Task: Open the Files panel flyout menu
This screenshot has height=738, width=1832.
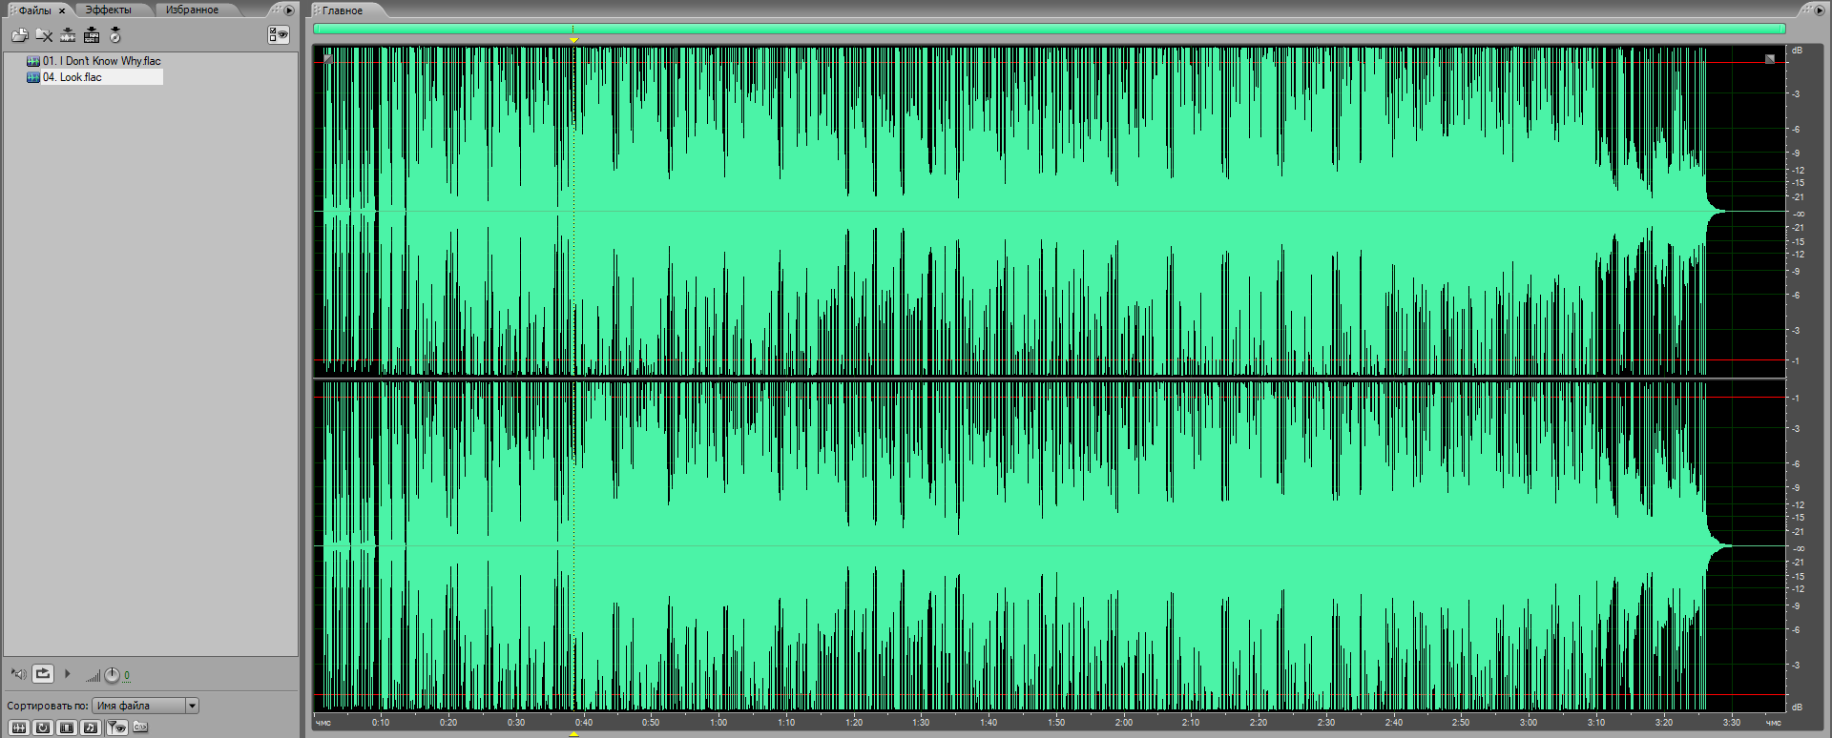Action: [288, 10]
